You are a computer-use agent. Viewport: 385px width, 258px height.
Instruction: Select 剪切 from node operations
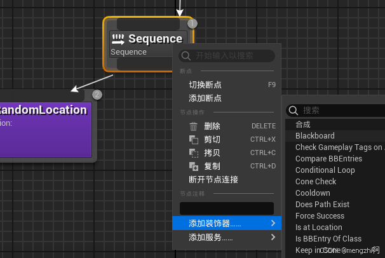tap(227, 139)
